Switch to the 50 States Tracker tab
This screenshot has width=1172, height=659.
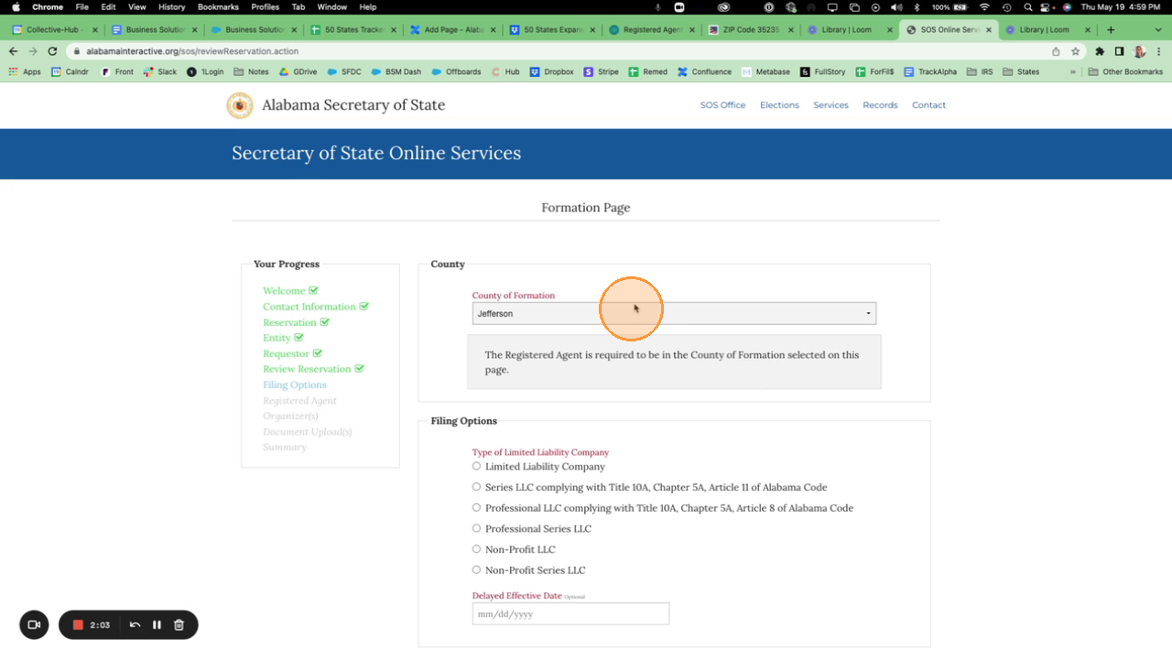click(353, 29)
